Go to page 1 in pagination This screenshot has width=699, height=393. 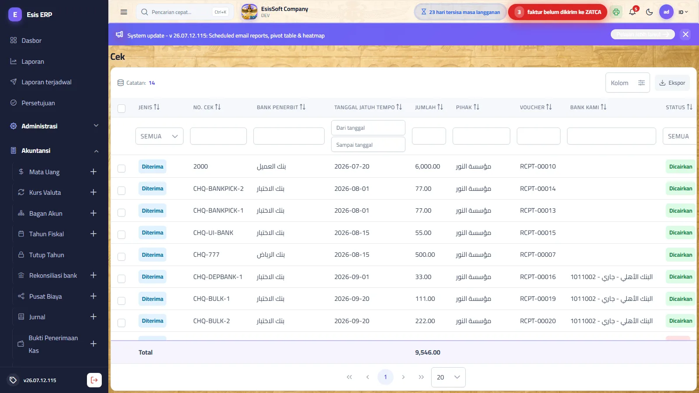click(x=385, y=377)
